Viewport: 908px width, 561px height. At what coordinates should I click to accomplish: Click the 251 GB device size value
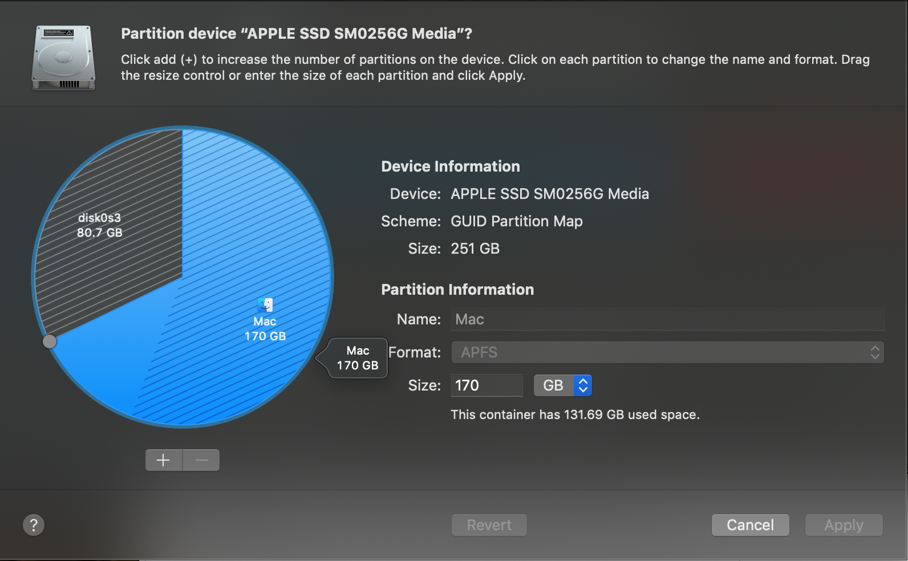click(x=475, y=249)
